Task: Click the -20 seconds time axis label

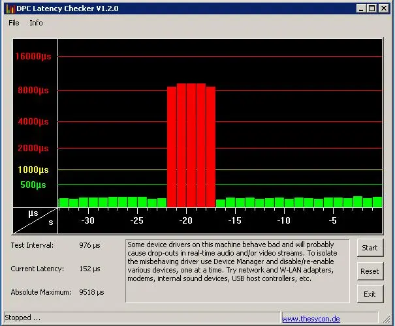Action: [186, 221]
